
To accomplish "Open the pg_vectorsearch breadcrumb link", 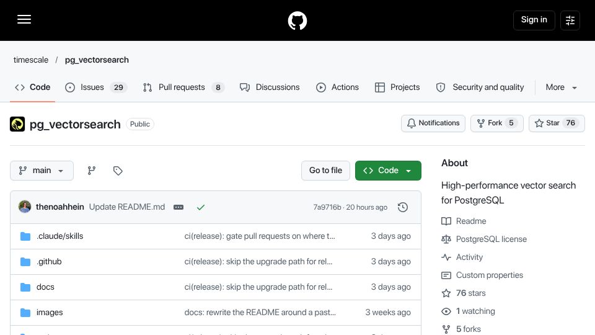I will click(x=97, y=60).
